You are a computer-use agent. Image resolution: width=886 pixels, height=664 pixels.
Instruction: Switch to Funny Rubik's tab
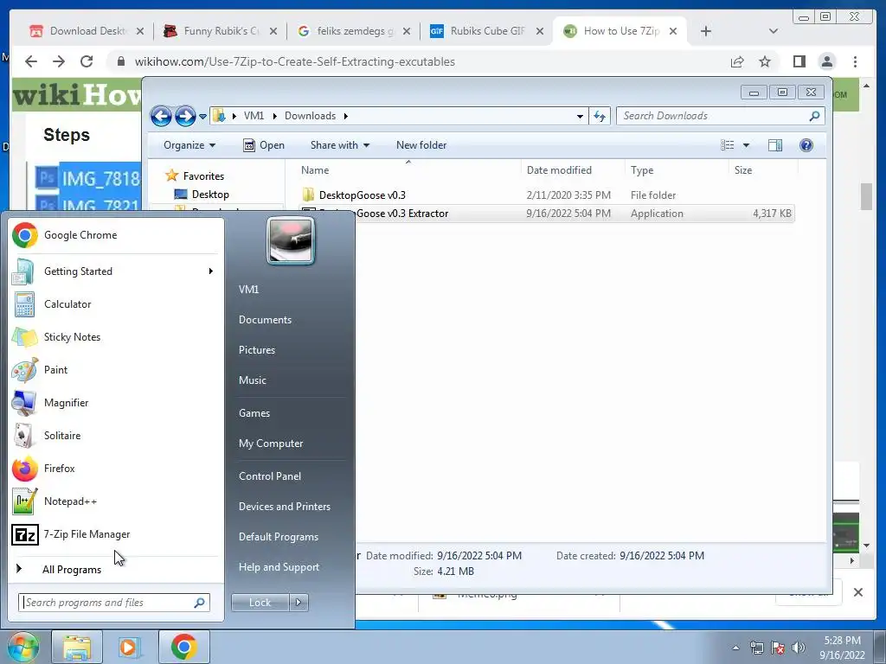pyautogui.click(x=221, y=31)
